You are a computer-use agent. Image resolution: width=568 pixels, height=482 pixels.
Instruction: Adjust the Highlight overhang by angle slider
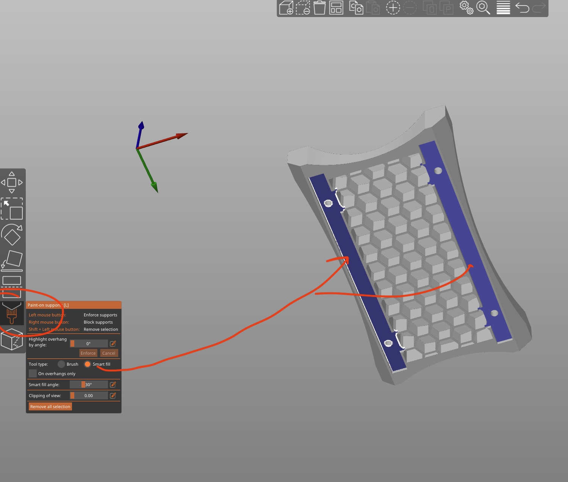coord(89,344)
